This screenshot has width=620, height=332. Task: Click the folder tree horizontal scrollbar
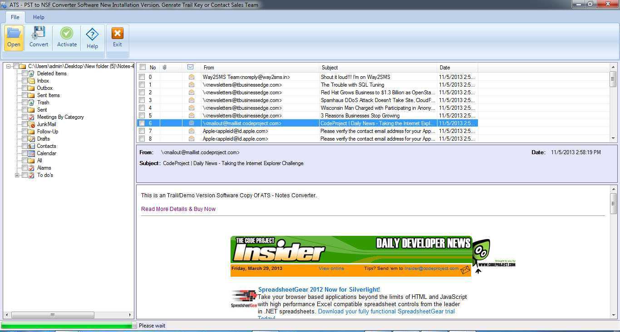(x=52, y=315)
